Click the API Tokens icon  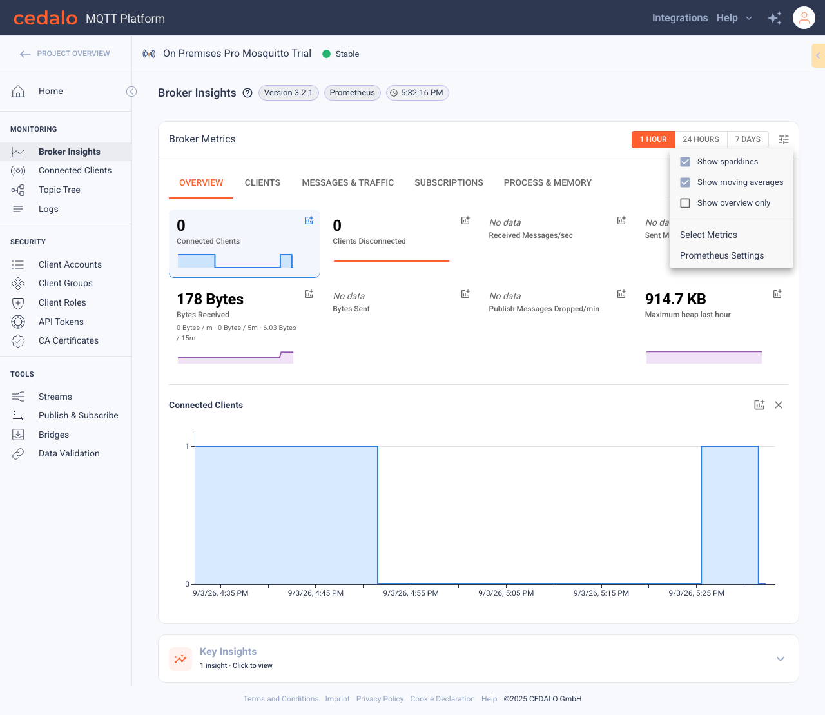tap(18, 322)
